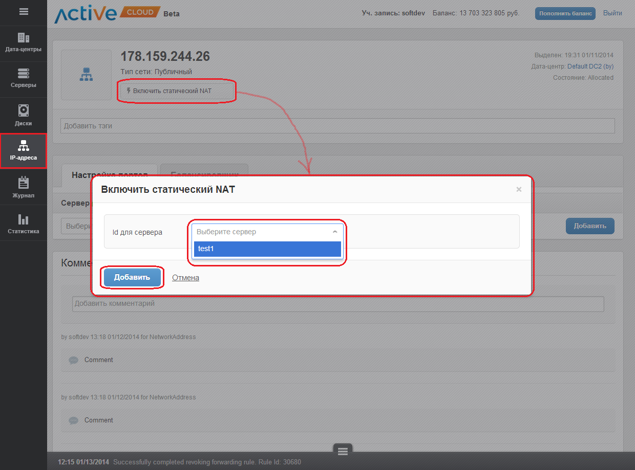
Task: Click the Отмена link
Action: click(x=185, y=278)
